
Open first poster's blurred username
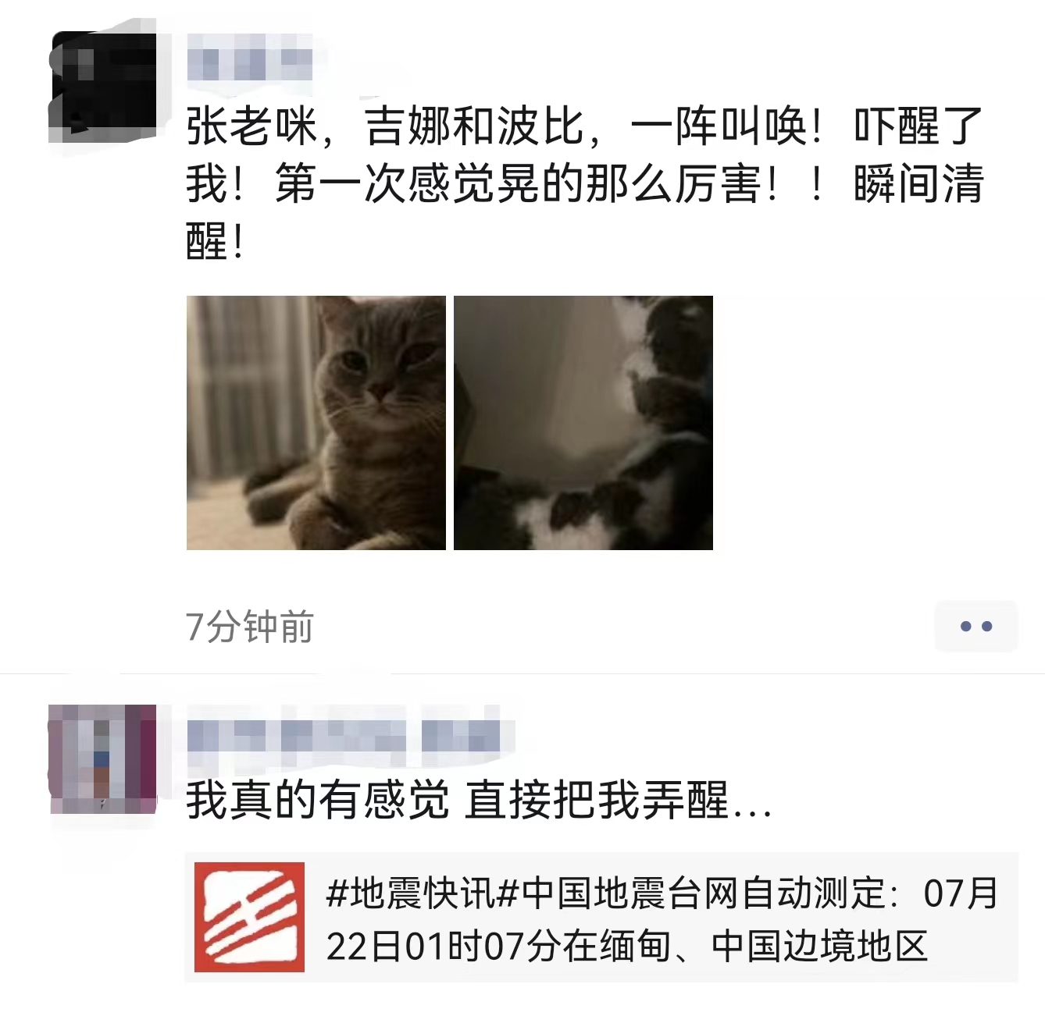coord(250,64)
